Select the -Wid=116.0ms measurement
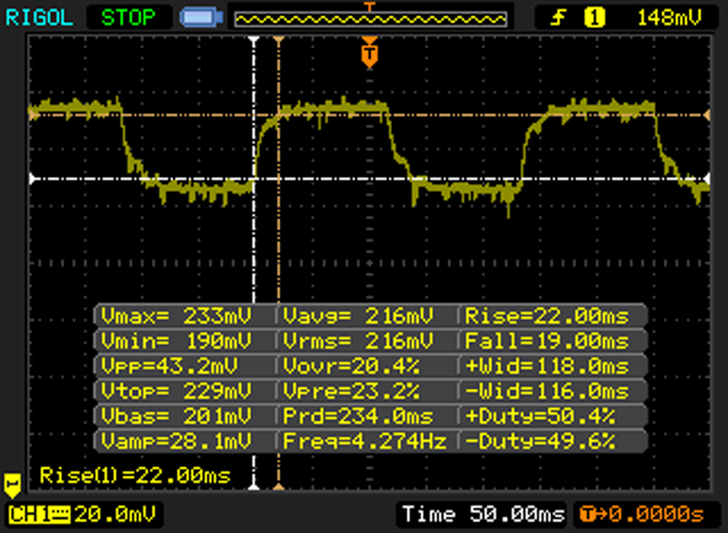This screenshot has width=728, height=533. (547, 391)
